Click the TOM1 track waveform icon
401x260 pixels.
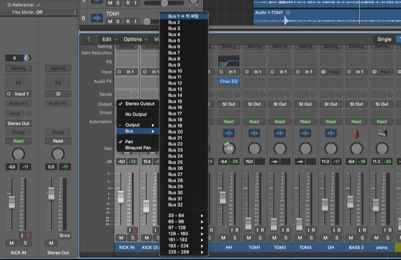click(x=97, y=19)
